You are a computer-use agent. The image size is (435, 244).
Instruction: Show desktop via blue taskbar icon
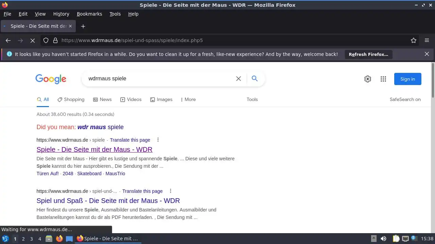[x=69, y=239]
